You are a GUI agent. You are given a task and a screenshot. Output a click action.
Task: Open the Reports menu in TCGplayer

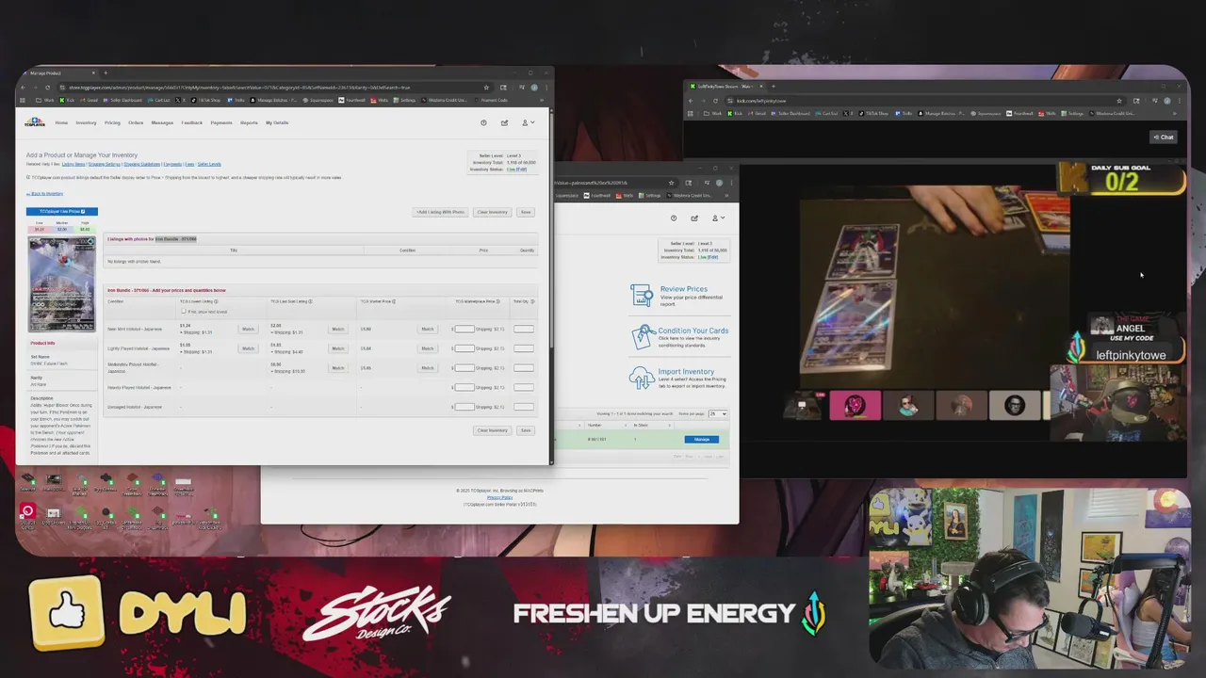(249, 122)
